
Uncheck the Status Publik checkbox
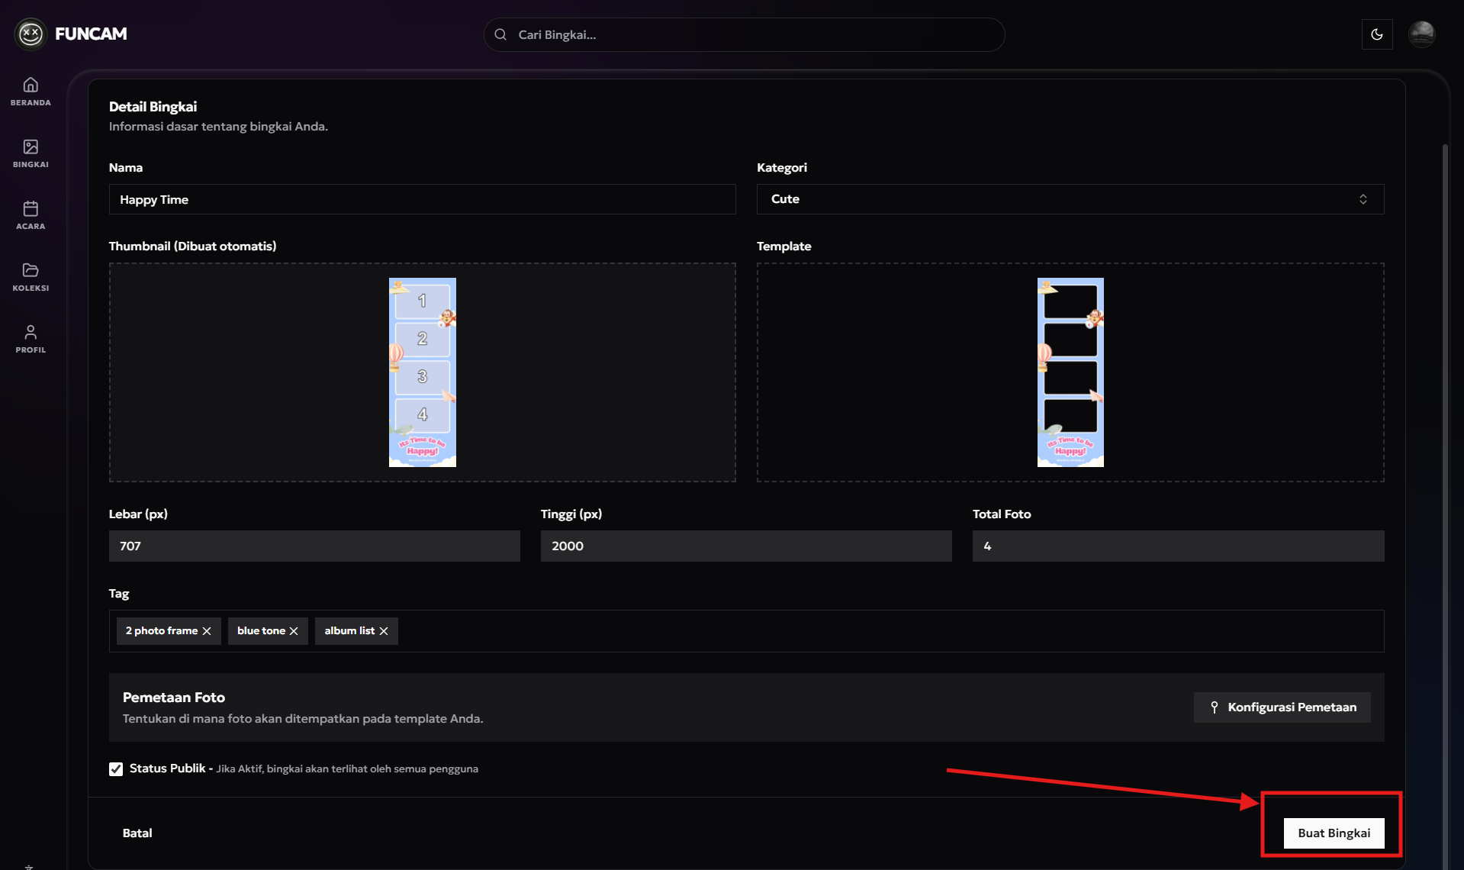click(x=116, y=768)
